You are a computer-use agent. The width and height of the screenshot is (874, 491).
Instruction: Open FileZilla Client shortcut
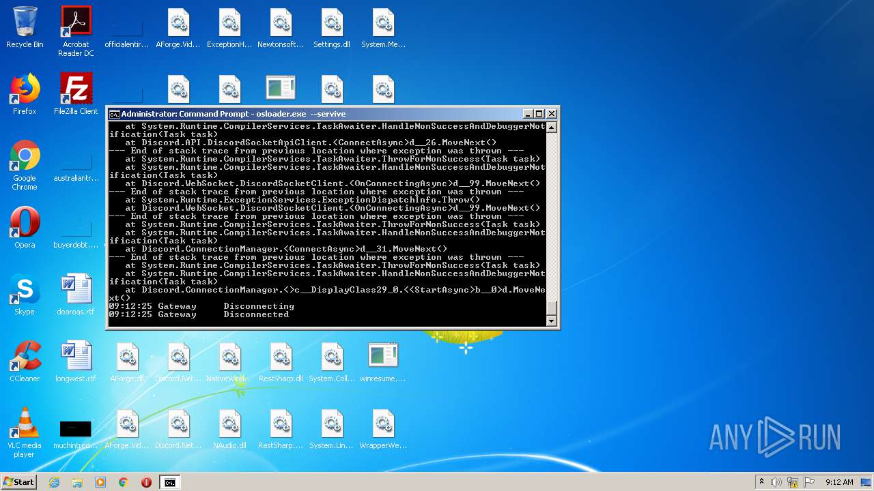(76, 95)
